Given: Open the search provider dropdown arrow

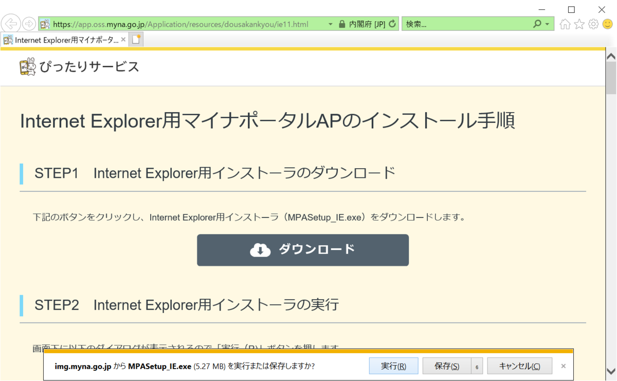Looking at the screenshot, I should click(x=547, y=24).
